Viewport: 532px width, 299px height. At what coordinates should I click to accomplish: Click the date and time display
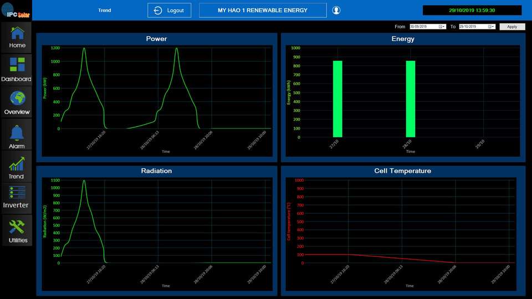(x=472, y=11)
